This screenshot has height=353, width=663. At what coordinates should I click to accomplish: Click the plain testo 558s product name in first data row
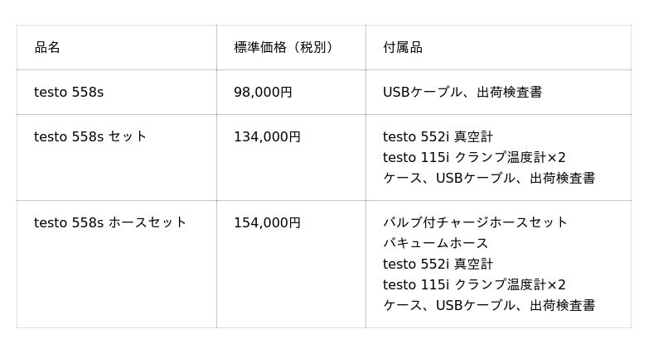pyautogui.click(x=69, y=93)
